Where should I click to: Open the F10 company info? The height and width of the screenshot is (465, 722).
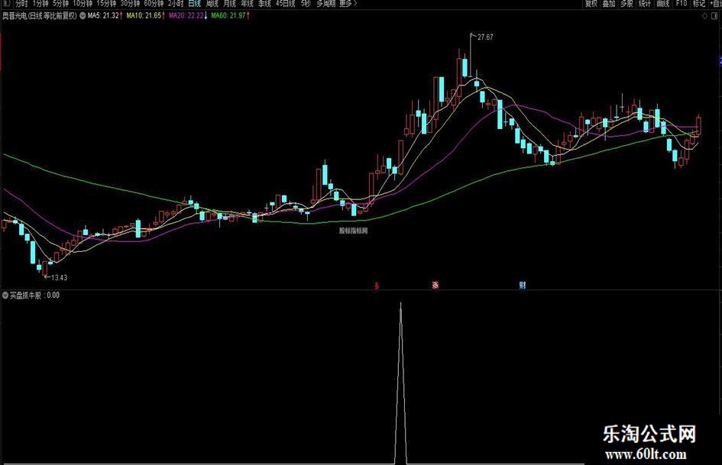click(x=681, y=4)
